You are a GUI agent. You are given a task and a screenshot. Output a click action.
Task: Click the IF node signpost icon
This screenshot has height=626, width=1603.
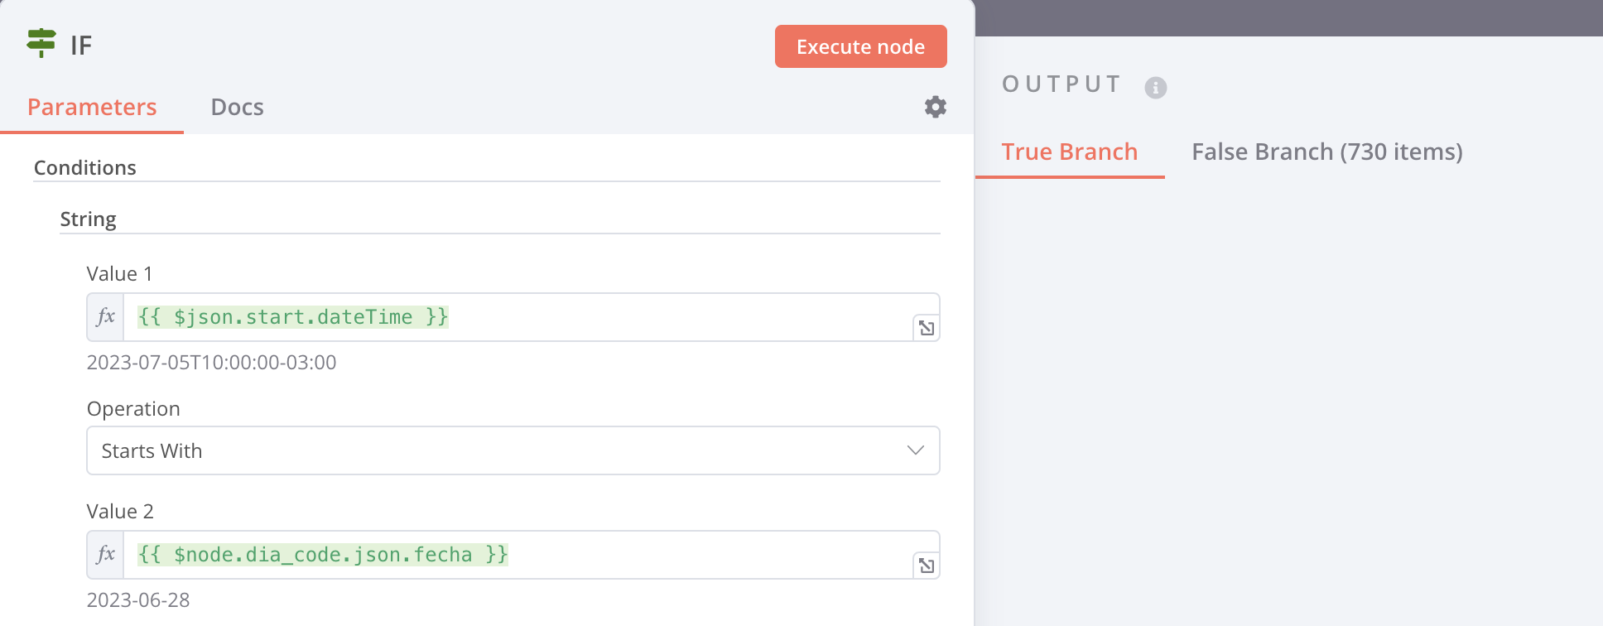pyautogui.click(x=41, y=43)
